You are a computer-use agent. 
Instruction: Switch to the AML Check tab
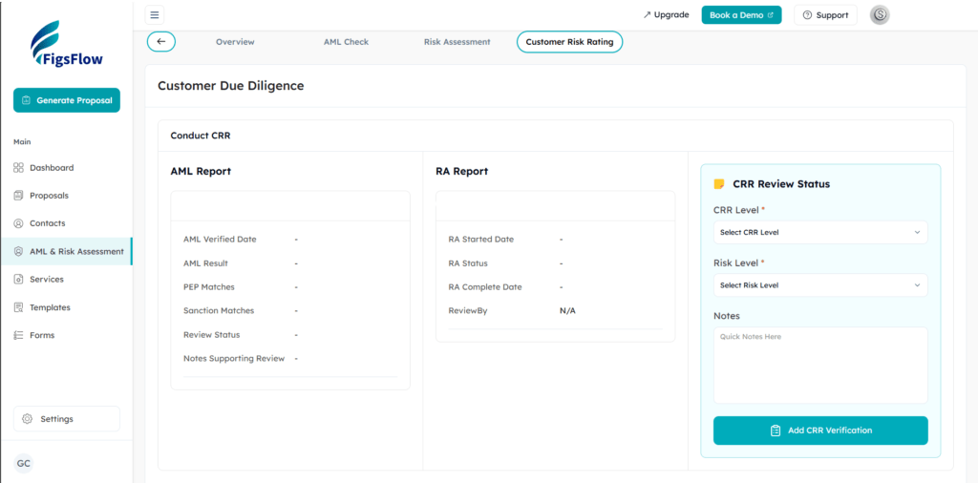(x=346, y=42)
